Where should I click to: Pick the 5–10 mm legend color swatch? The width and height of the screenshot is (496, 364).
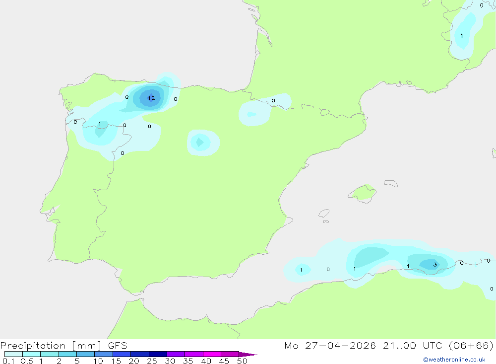coord(85,354)
